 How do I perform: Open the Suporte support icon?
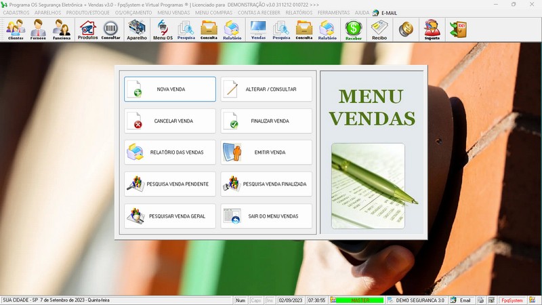pyautogui.click(x=432, y=30)
